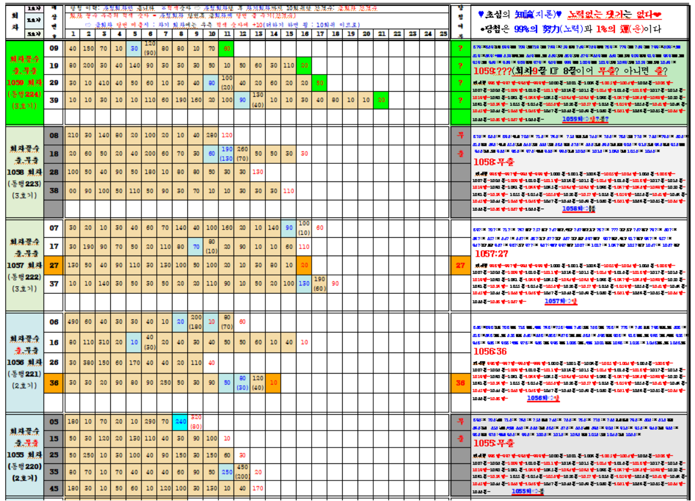Open the underlined 1058회 link in the notes panel
695x501 pixels.
coord(579,209)
